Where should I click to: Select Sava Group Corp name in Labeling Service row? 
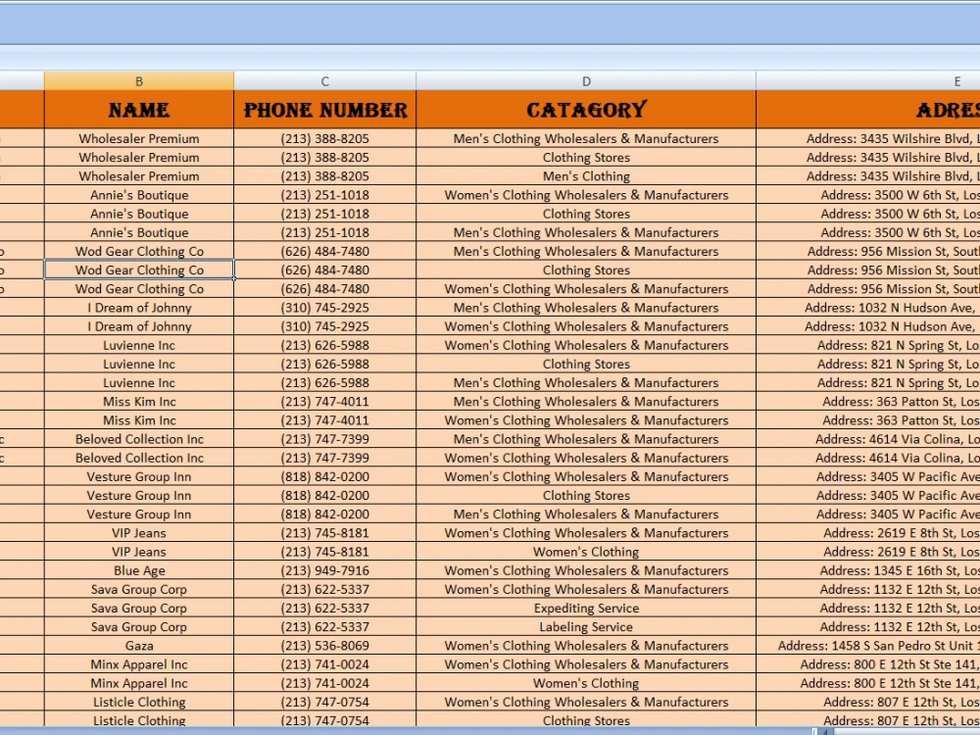(x=139, y=627)
